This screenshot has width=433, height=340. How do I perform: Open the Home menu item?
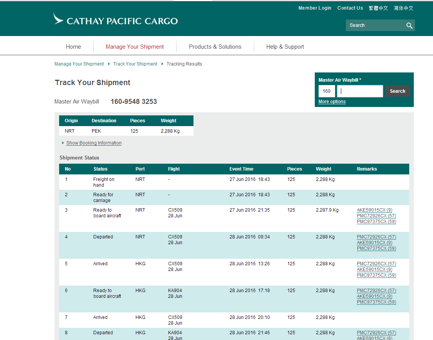tap(73, 47)
